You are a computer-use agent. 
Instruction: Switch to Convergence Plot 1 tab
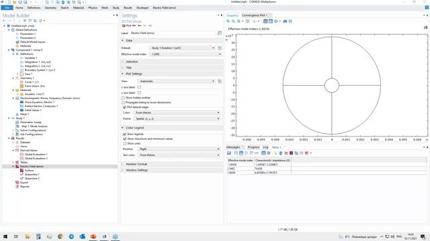[254, 15]
